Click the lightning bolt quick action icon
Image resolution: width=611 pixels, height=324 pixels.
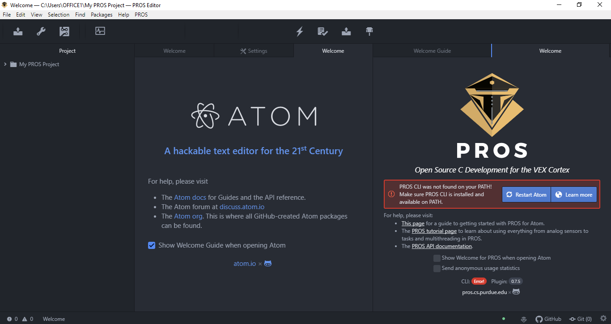point(300,31)
